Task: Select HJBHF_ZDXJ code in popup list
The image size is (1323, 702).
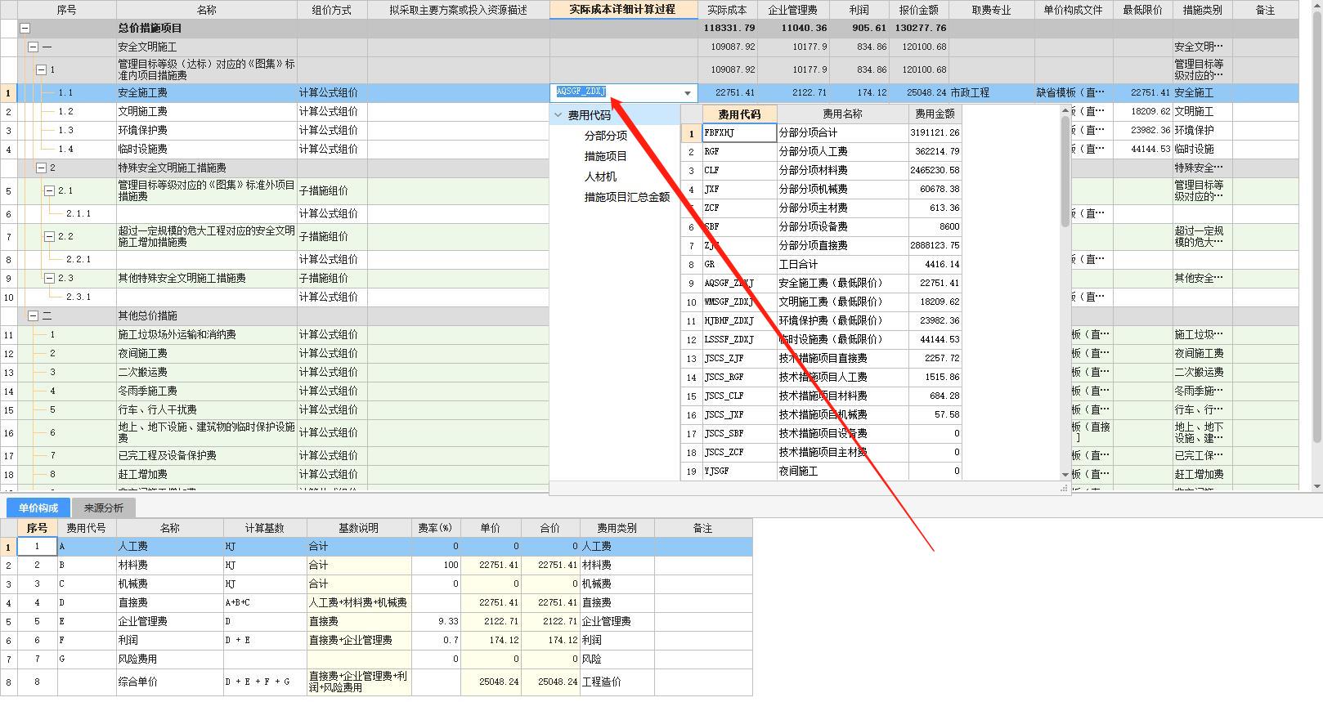Action: point(739,320)
